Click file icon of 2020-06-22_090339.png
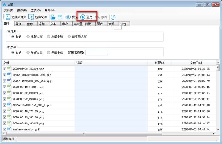The image size is (222, 144). (x=9, y=93)
